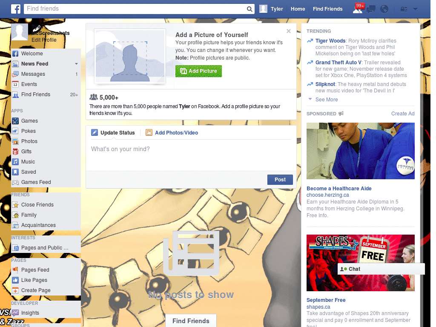Open Gifts icon in sidebar
This screenshot has height=327, width=436.
coord(15,152)
